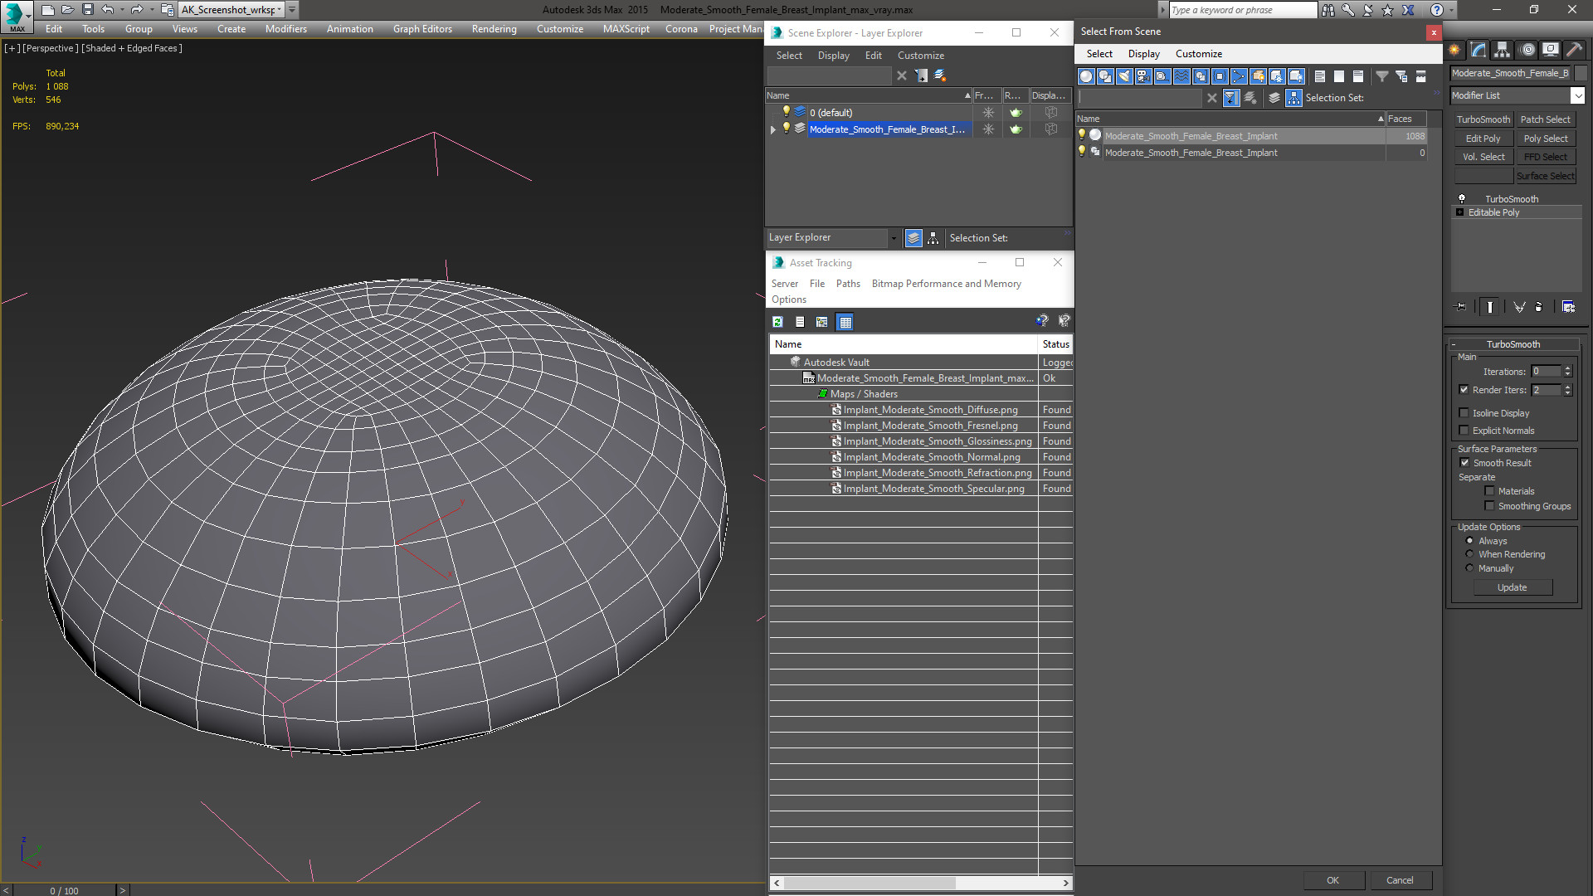Click Pin Stack icon under modifier stack
This screenshot has height=896, width=1593.
[x=1461, y=307]
